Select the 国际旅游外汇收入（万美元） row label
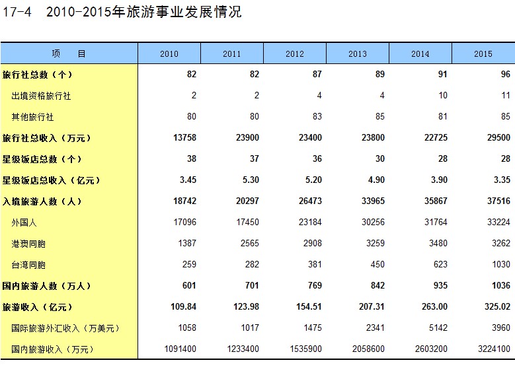Screen dimensions: 515x381 (66, 328)
